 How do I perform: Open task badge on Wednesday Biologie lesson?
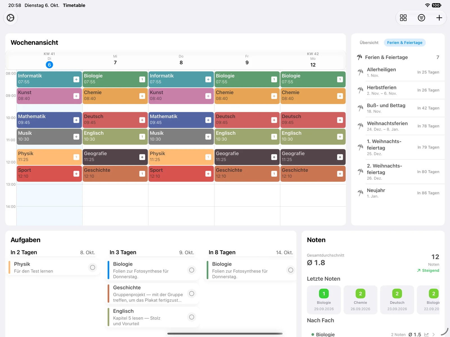(142, 79)
